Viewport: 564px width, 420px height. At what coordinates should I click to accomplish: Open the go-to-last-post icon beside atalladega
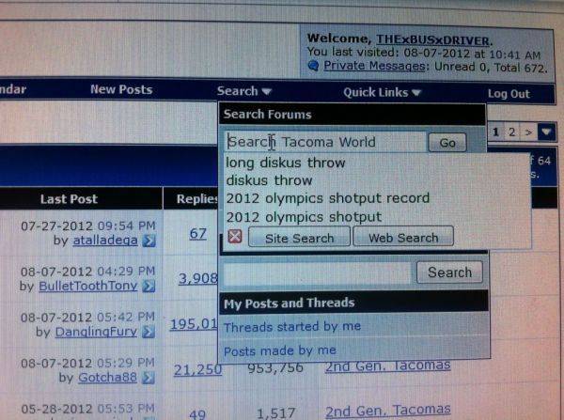[149, 241]
